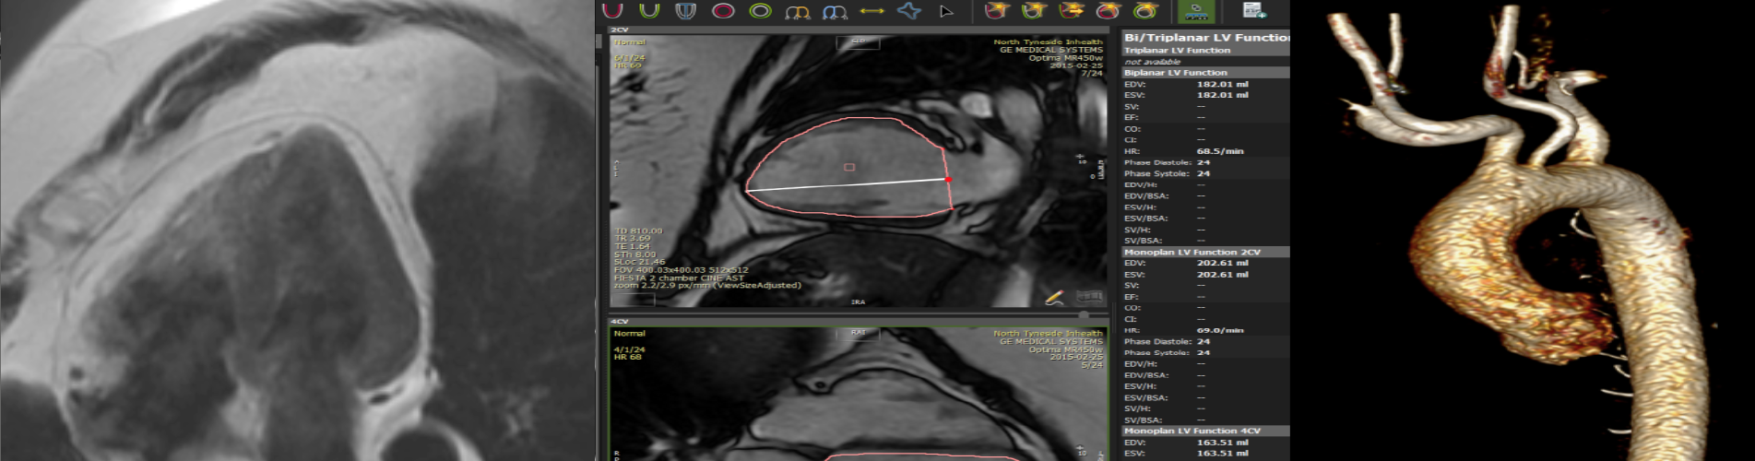Select the green U-shaped epicardial contour tool
Image resolution: width=1755 pixels, height=461 pixels.
[649, 11]
